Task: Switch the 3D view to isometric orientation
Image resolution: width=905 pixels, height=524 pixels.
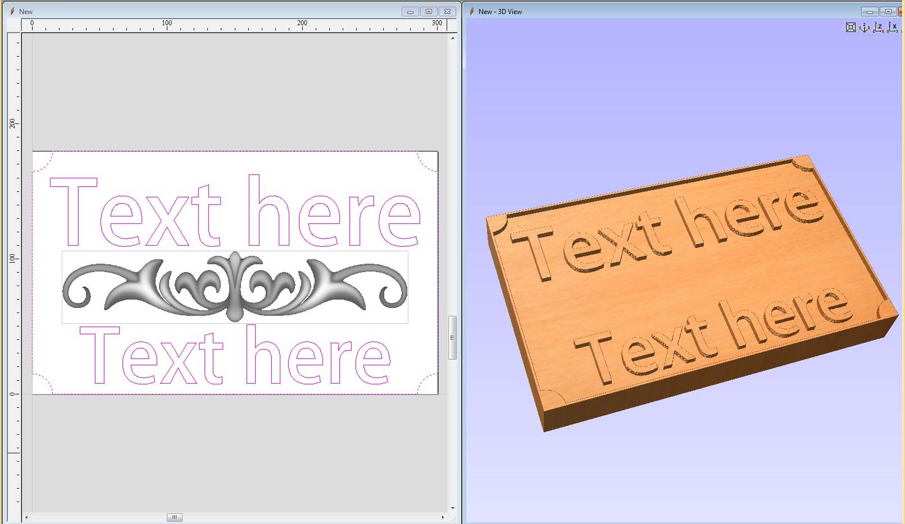Action: (865, 27)
